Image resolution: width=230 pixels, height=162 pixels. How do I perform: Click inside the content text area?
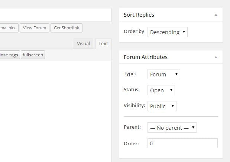(55, 111)
